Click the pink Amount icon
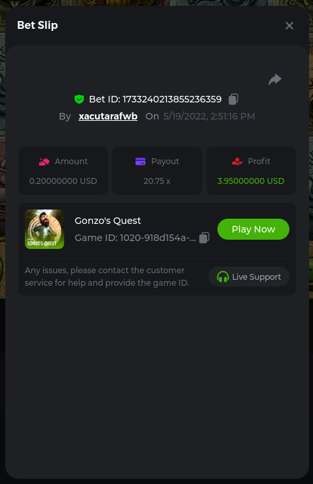Screen dimensions: 313x484 click(x=44, y=162)
